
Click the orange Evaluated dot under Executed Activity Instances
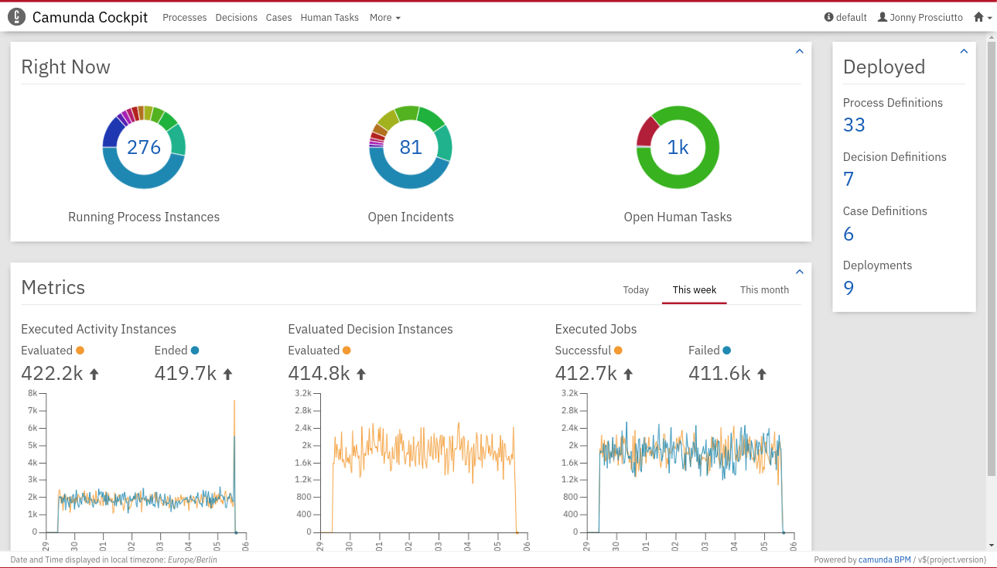click(80, 351)
